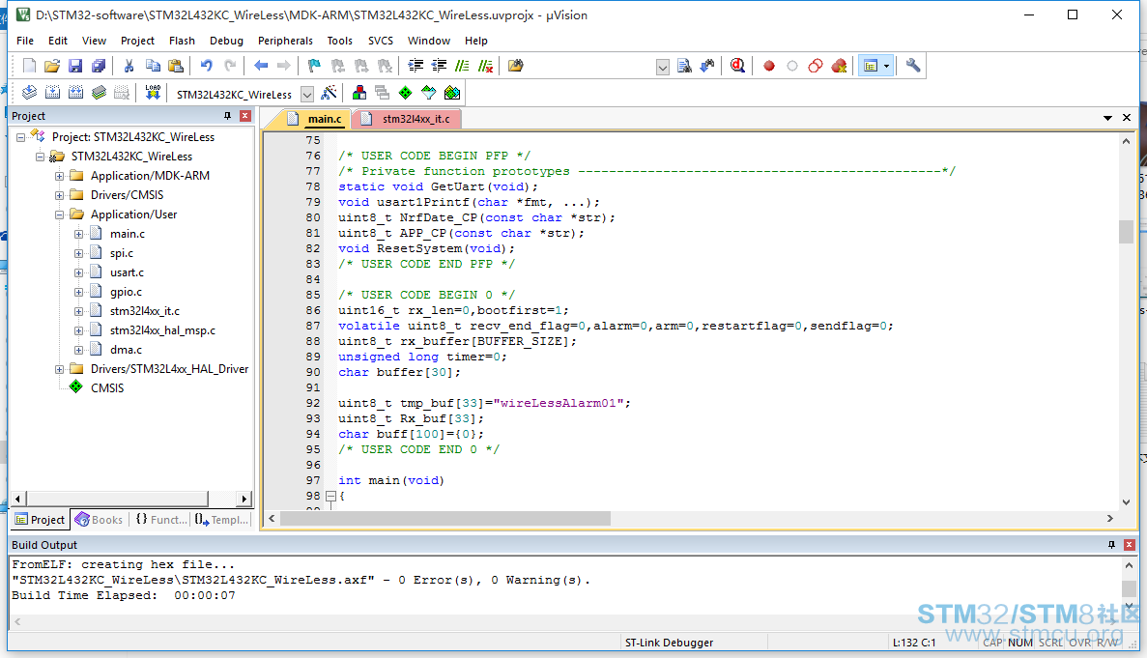
Task: Open Manage Run-Time Environment green diamond icon
Action: click(405, 93)
